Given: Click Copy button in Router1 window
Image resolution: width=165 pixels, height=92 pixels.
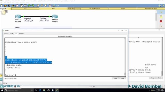Looking at the screenshot, I should pyautogui.click(x=115, y=78).
